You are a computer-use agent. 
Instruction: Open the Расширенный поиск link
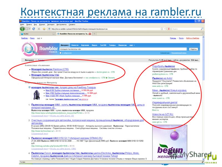pyautogui.click(x=179, y=53)
